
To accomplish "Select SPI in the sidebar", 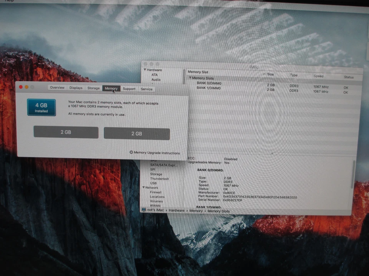I will click(153, 169).
